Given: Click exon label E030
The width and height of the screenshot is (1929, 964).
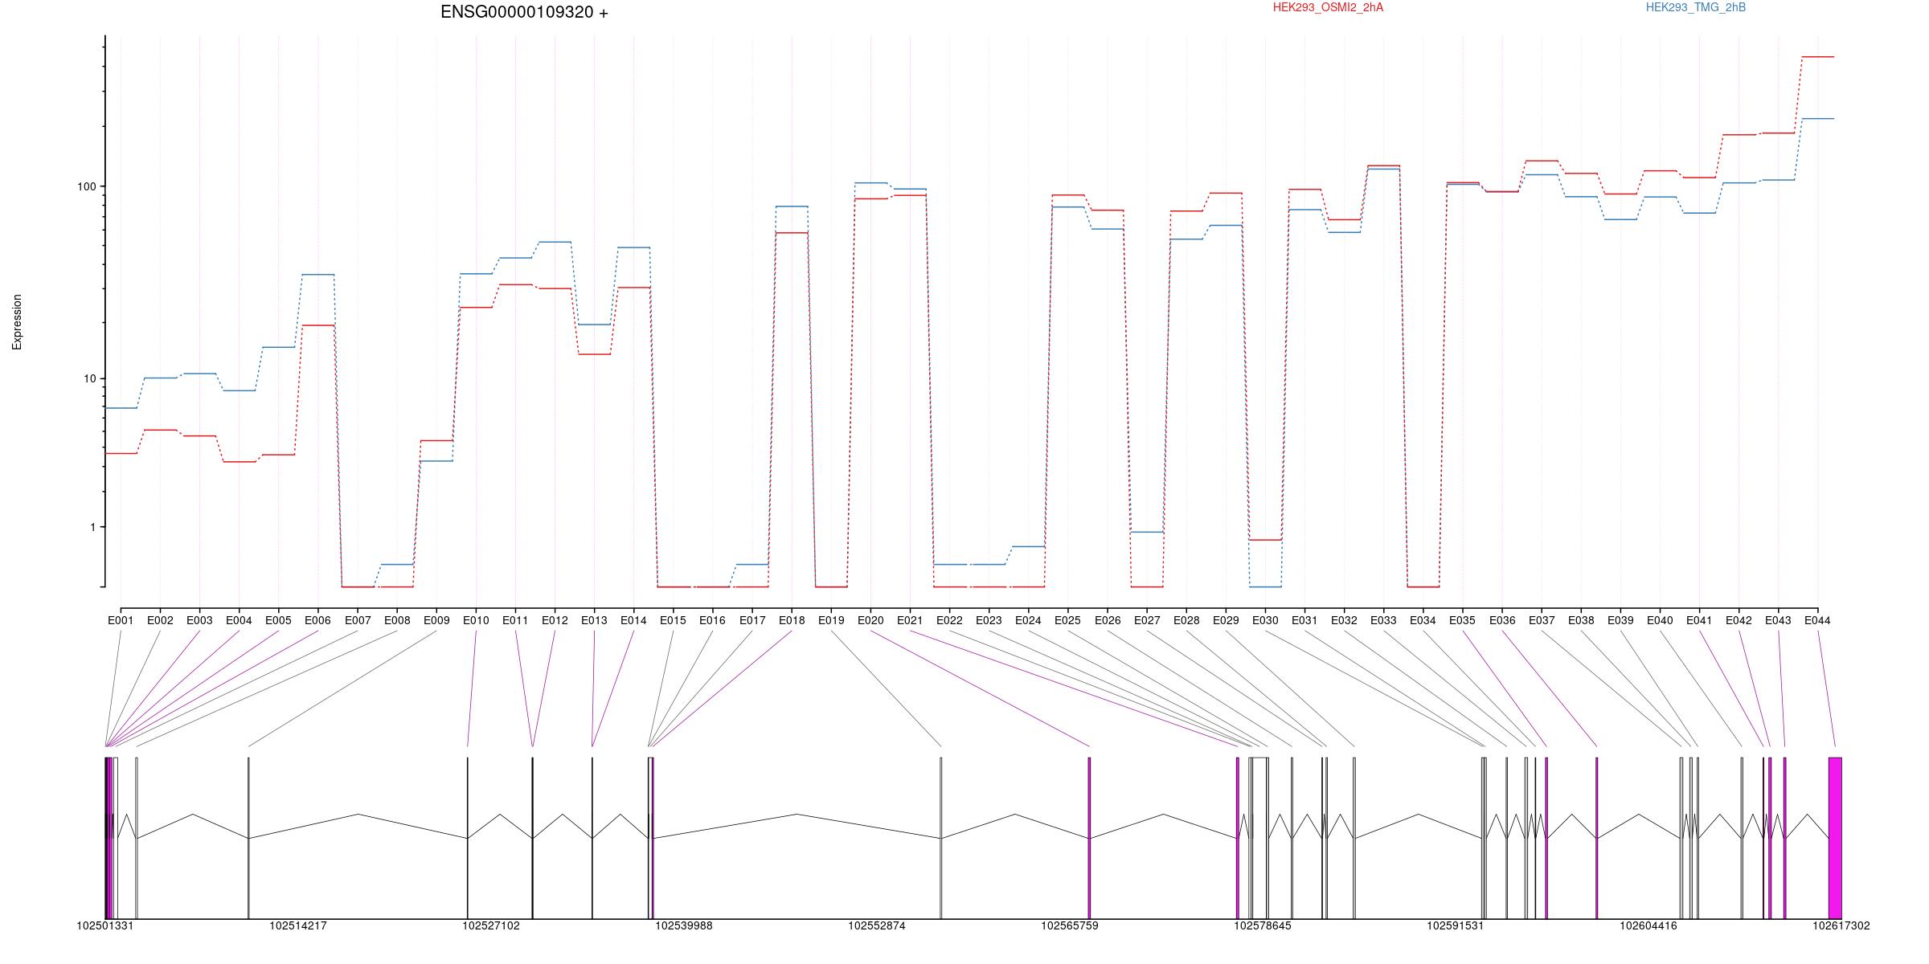Looking at the screenshot, I should (x=1265, y=620).
